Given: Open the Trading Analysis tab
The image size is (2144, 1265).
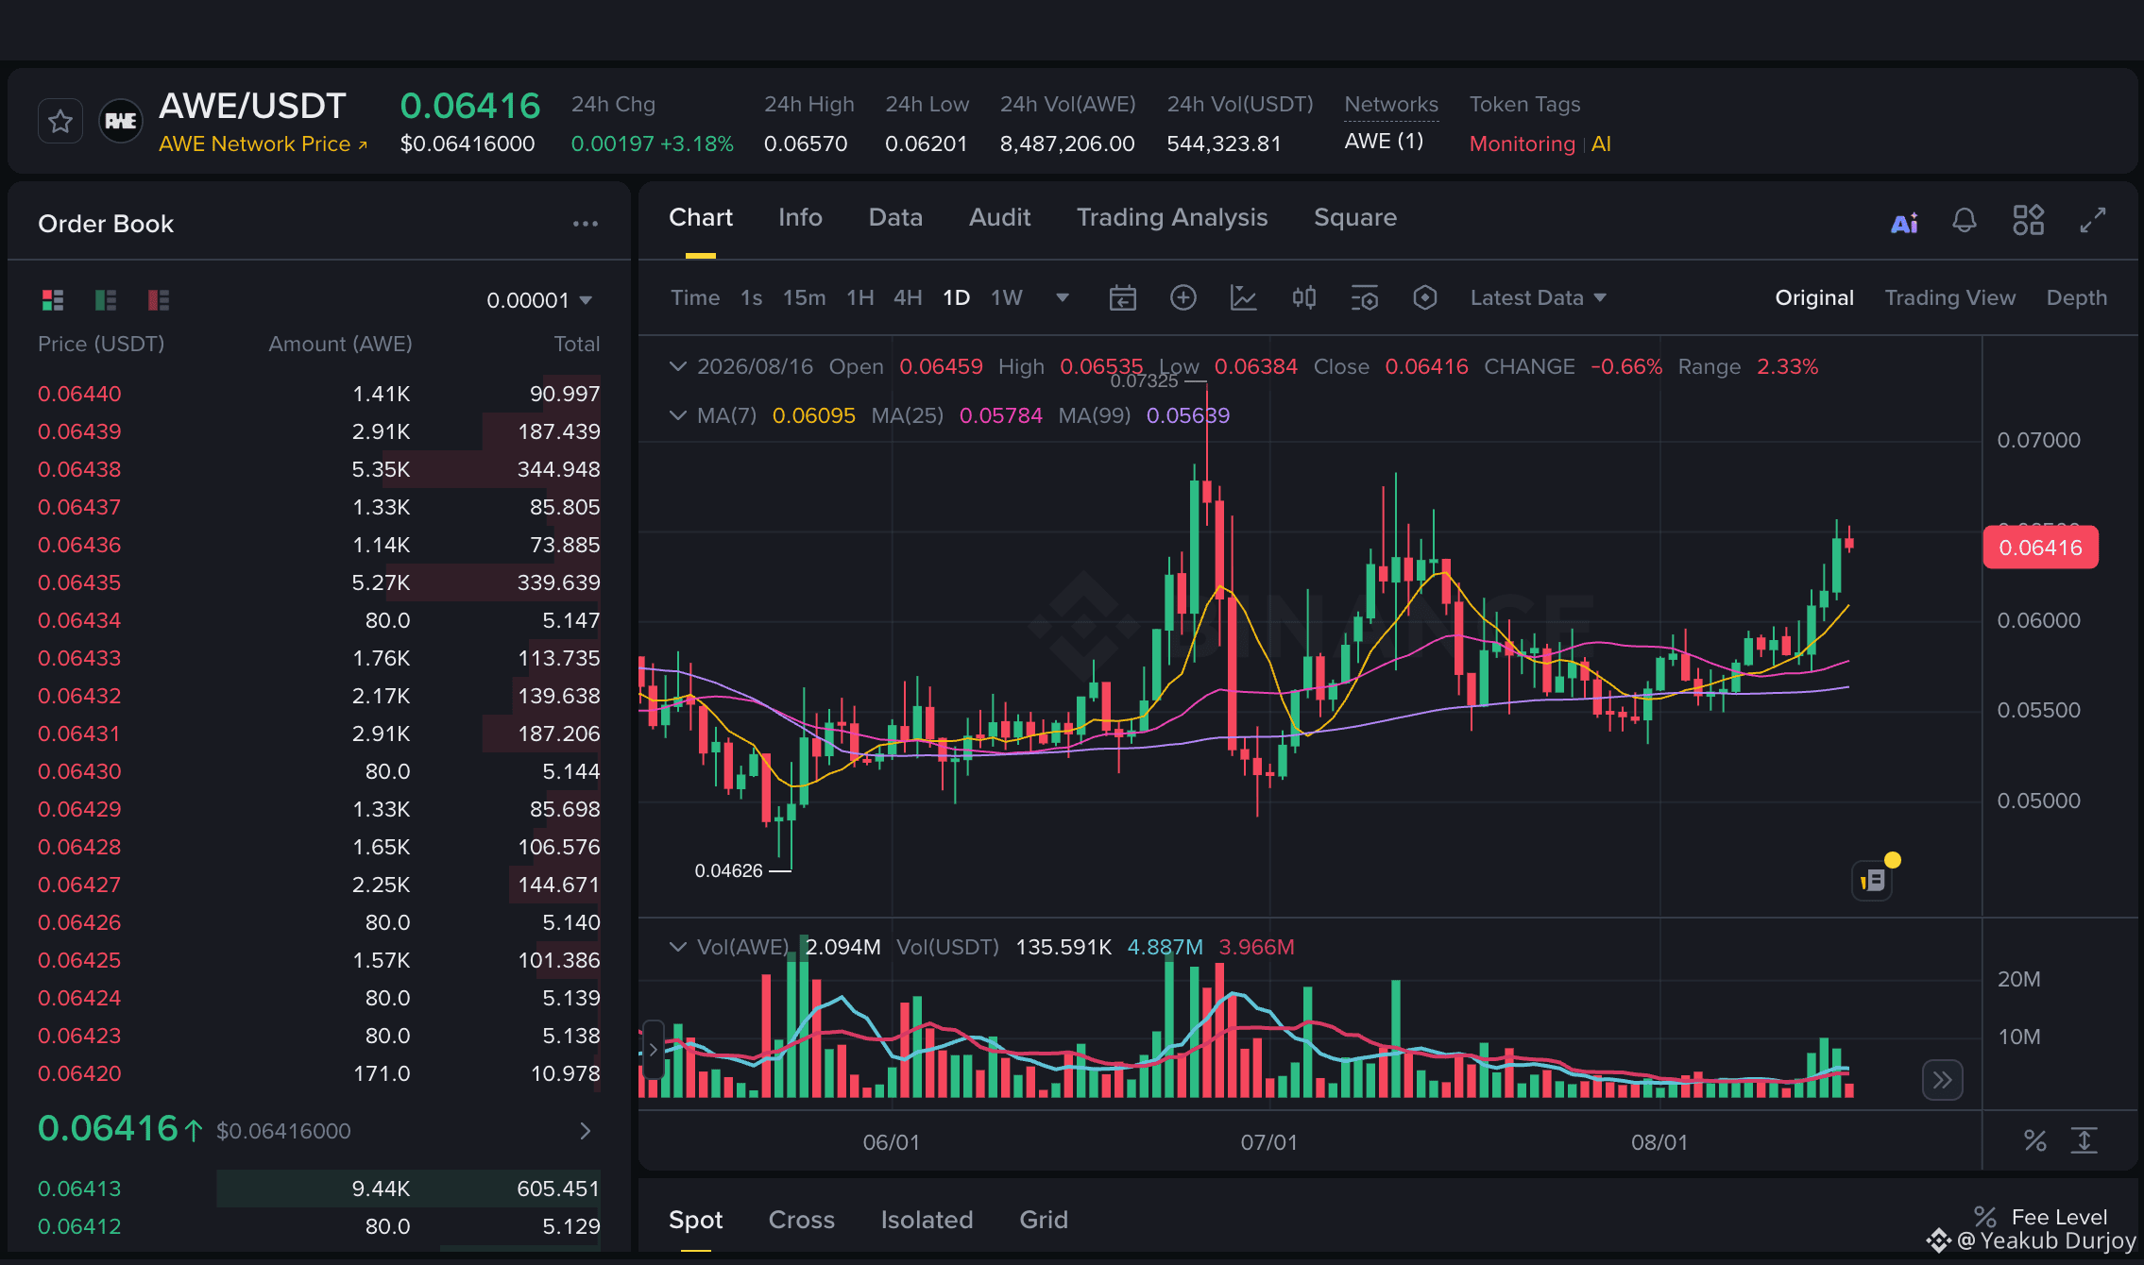Looking at the screenshot, I should click(1172, 218).
